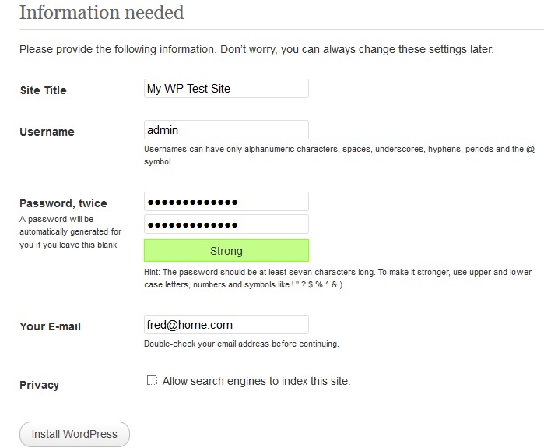This screenshot has width=544, height=448.
Task: Select the "Password, twice" label
Action: click(63, 203)
